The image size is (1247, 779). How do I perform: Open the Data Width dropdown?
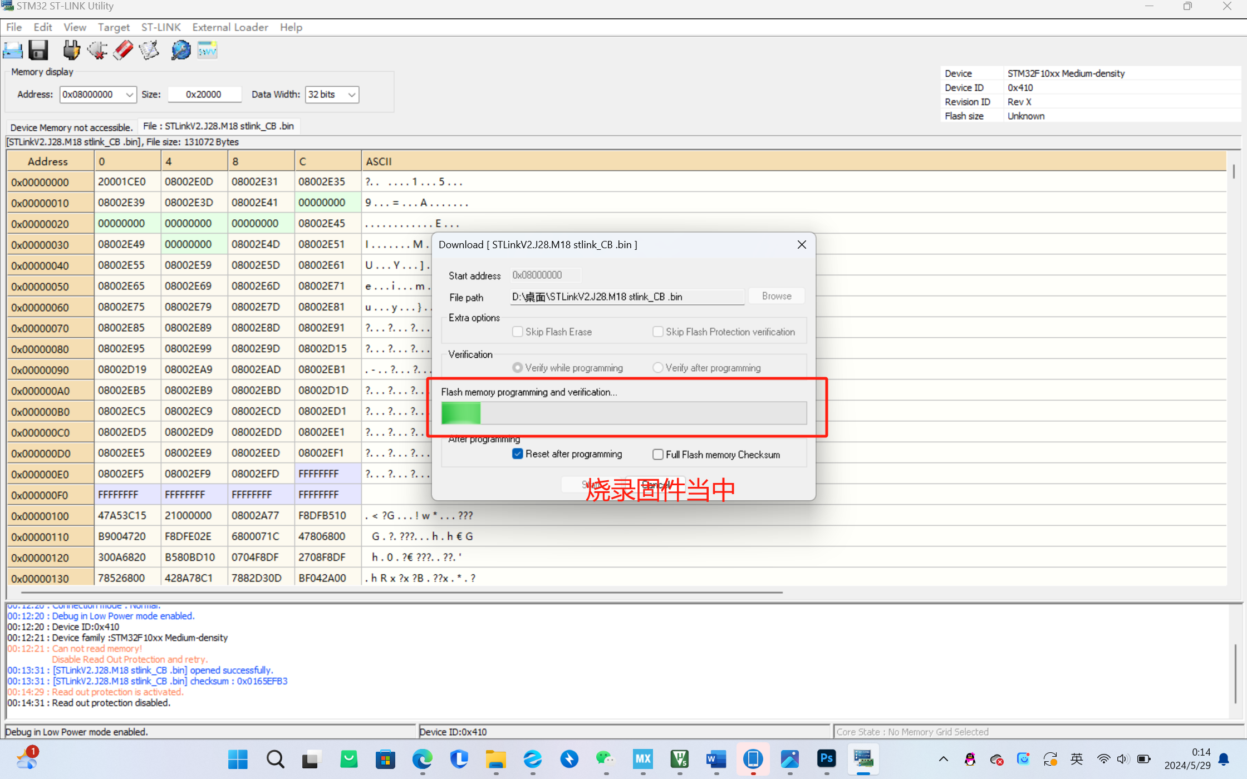[351, 95]
